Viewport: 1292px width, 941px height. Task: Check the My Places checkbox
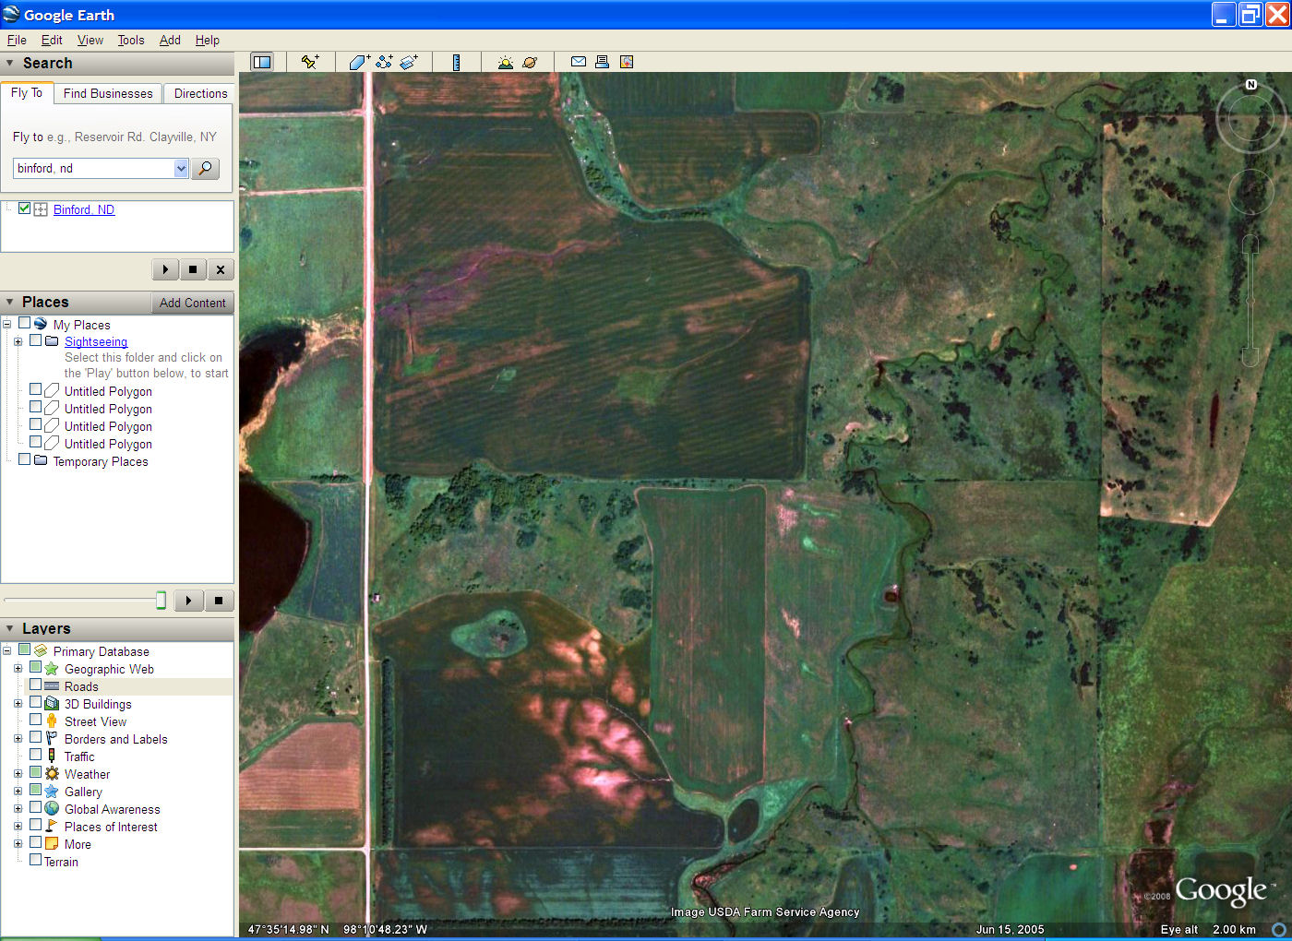click(x=25, y=323)
